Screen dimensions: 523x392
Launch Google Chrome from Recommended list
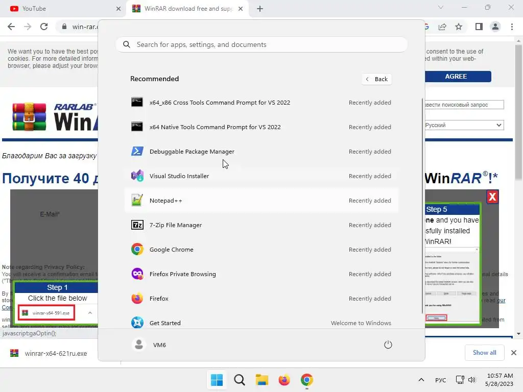(261, 249)
